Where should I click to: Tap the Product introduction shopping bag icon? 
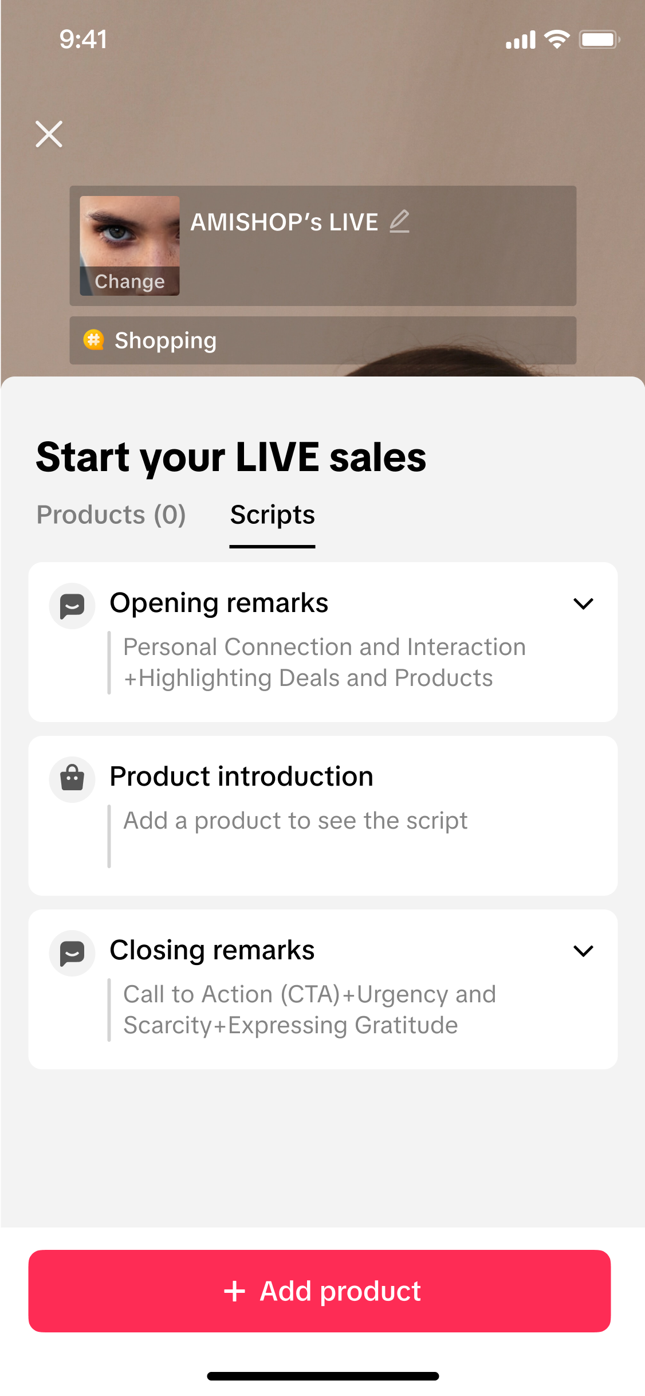72,779
